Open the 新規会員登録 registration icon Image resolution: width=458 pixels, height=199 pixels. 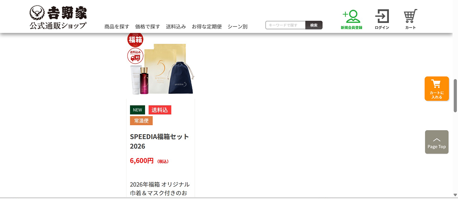[351, 19]
